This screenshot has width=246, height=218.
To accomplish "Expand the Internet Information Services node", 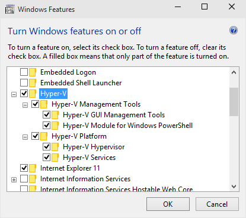I will [14, 180].
